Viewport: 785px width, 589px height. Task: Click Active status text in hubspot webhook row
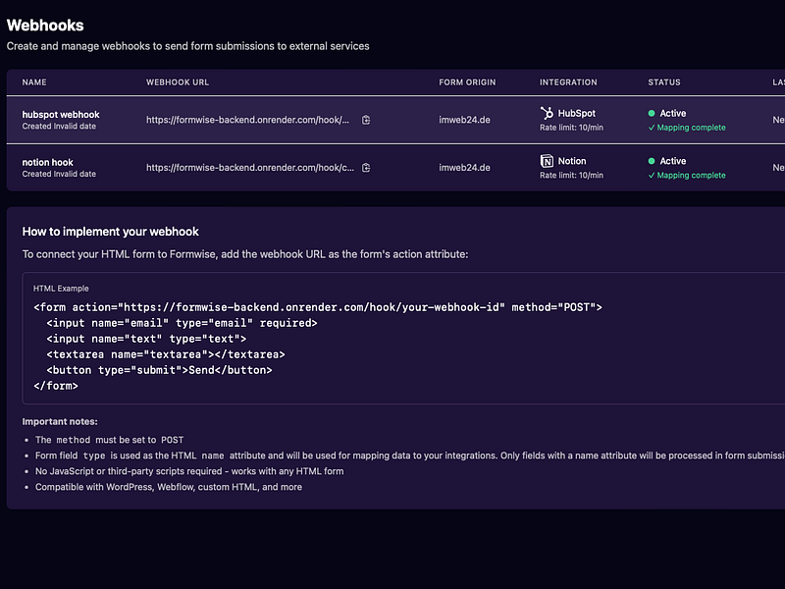click(673, 113)
